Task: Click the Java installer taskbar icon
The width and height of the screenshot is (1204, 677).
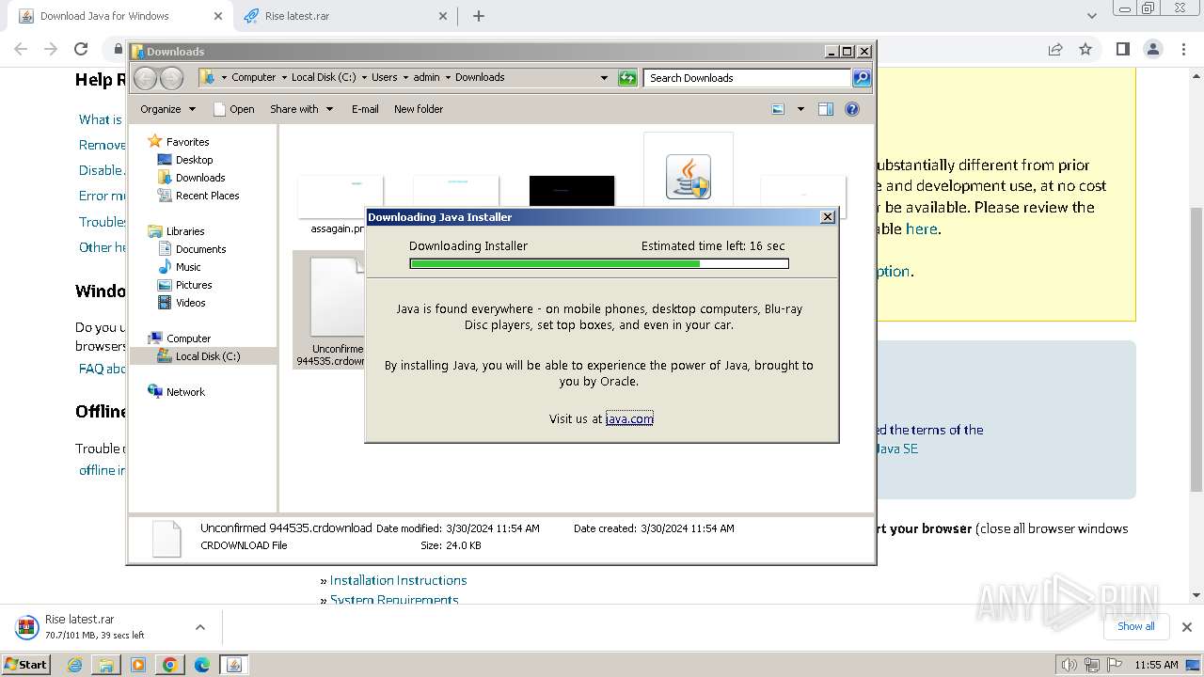Action: coord(234,665)
